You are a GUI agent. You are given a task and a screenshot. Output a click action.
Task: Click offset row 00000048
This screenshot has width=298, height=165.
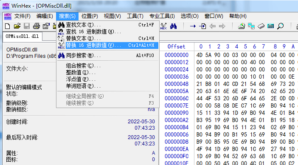(x=177, y=84)
